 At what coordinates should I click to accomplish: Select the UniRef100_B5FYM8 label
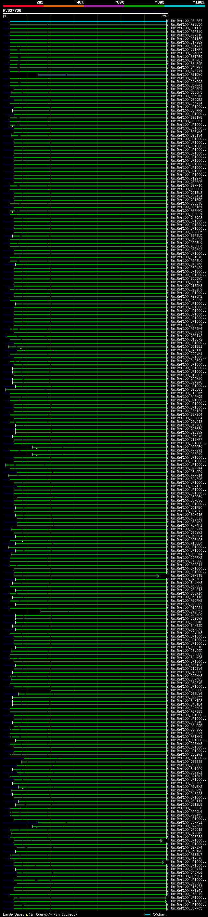[187, 132]
